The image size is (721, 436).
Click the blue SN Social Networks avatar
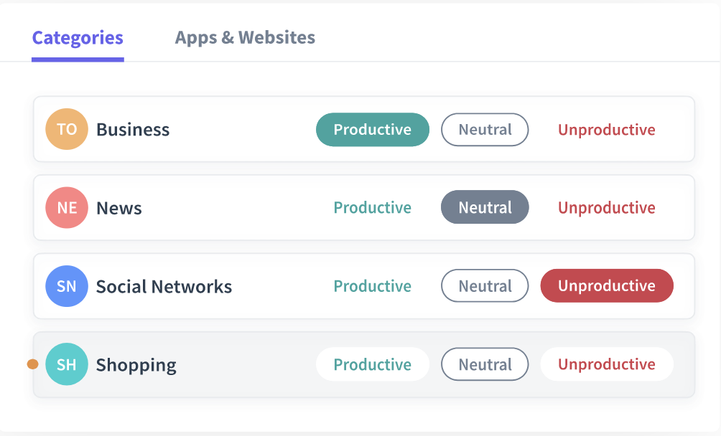67,286
